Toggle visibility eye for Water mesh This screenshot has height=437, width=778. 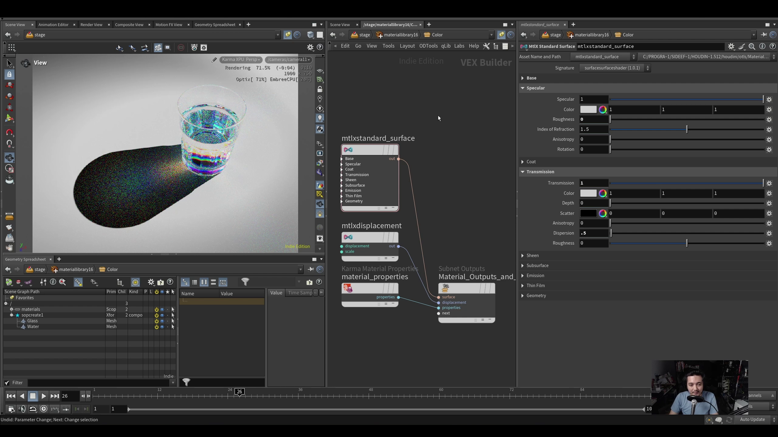162,327
